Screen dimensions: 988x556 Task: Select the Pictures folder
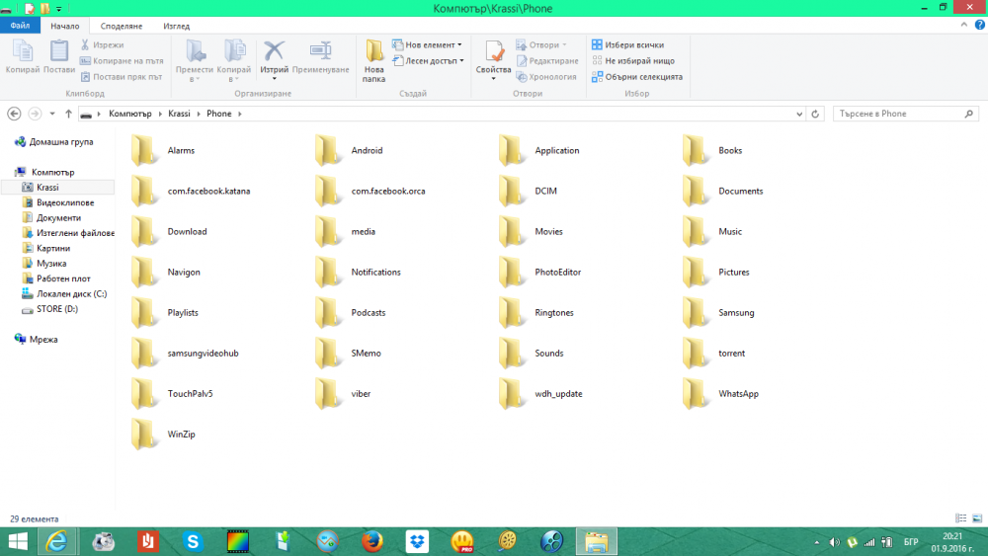[x=716, y=272]
